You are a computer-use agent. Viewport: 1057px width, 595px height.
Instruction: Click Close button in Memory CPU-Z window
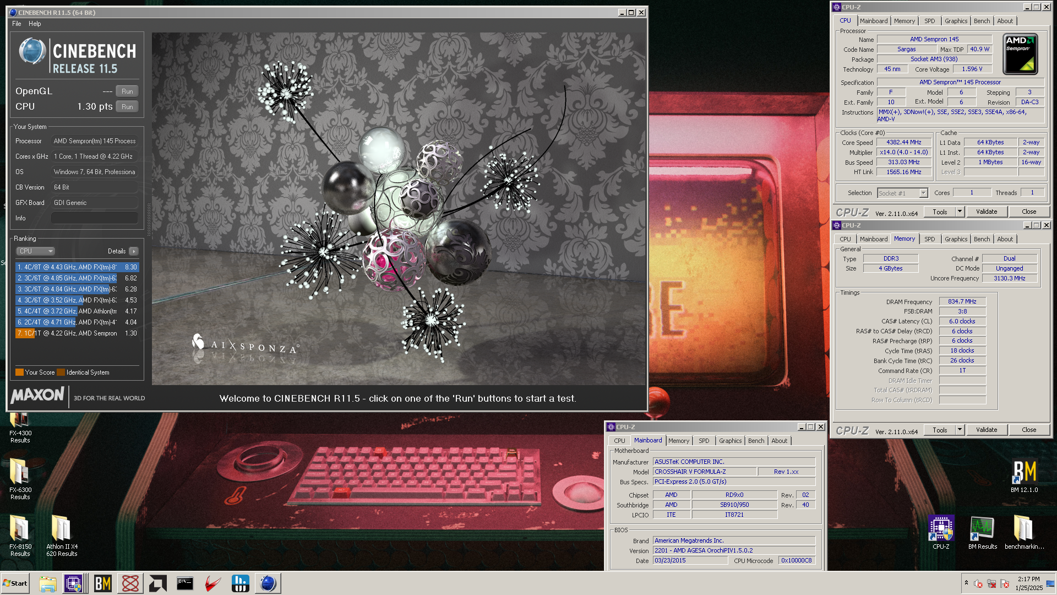coord(1029,430)
